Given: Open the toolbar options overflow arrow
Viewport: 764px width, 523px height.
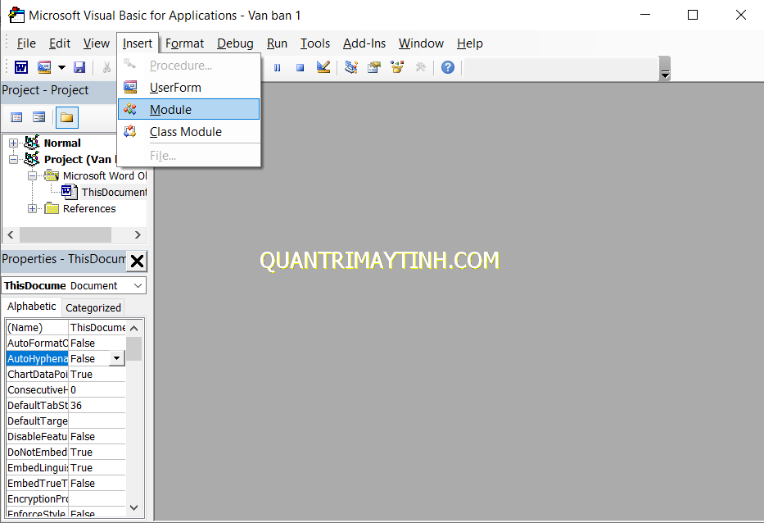Looking at the screenshot, I should [665, 68].
